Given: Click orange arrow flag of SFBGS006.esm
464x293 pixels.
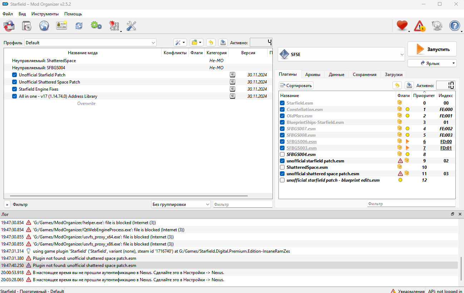Looking at the screenshot, I should [x=407, y=142].
